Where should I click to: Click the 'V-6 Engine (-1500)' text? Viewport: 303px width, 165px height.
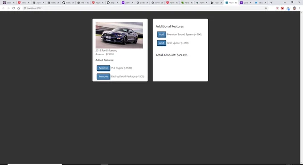pyautogui.click(x=122, y=68)
